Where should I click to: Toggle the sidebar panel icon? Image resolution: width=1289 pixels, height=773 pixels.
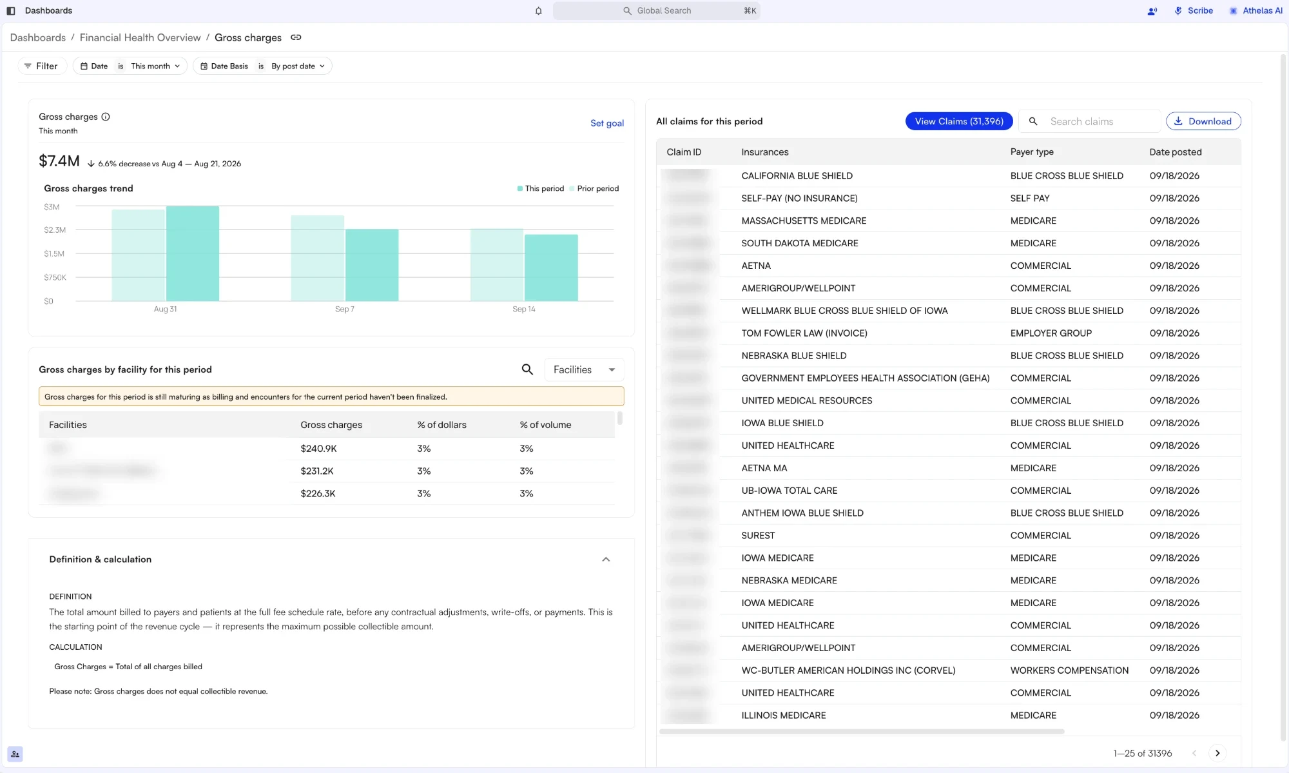(x=11, y=11)
